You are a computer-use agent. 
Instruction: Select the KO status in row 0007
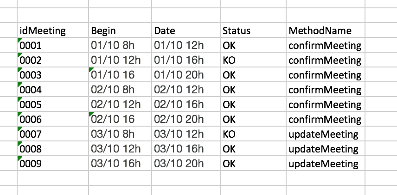click(229, 134)
